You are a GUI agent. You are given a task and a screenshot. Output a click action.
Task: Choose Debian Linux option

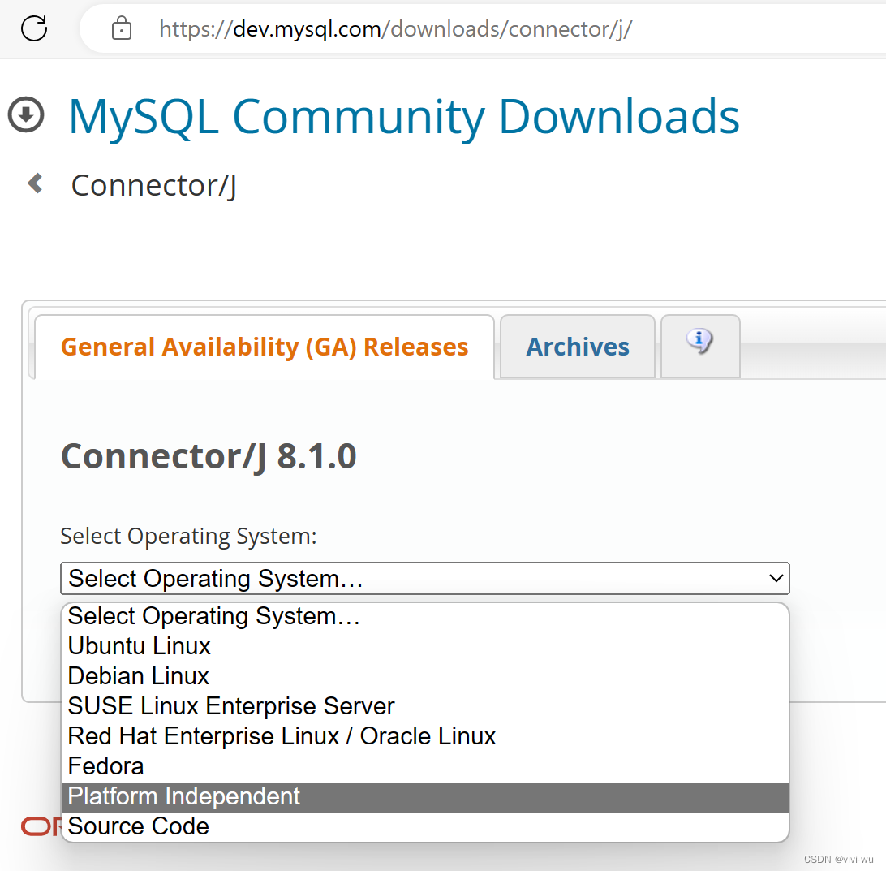[139, 676]
